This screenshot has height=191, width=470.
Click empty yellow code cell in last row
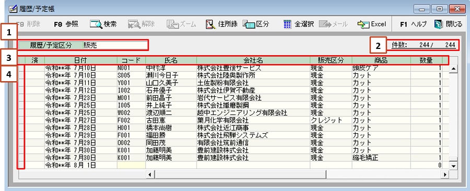(131, 165)
